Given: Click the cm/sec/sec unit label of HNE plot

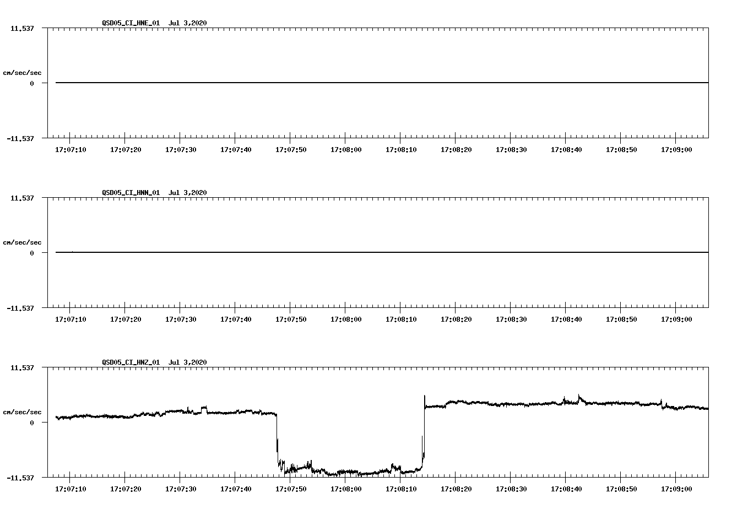Looking at the screenshot, I should coord(22,73).
